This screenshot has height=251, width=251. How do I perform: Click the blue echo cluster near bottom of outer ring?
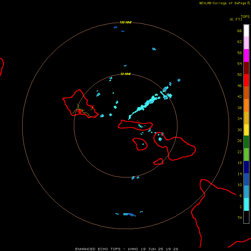[129, 214]
